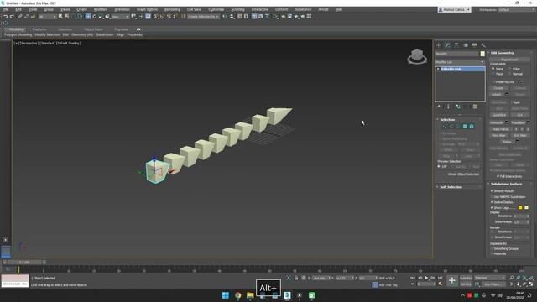Click the Redo arrow in the main toolbar

tap(12, 17)
